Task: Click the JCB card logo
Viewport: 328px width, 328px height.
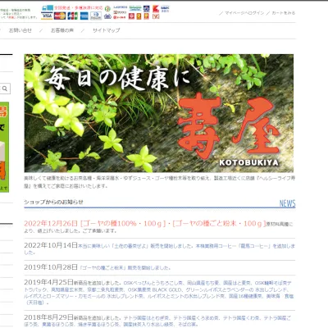Action: (72, 16)
